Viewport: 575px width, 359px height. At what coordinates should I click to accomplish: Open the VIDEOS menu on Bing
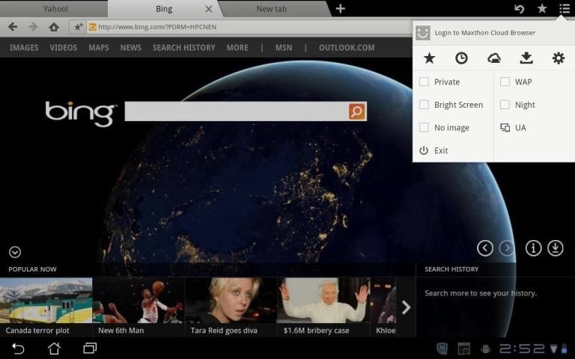[x=64, y=48]
